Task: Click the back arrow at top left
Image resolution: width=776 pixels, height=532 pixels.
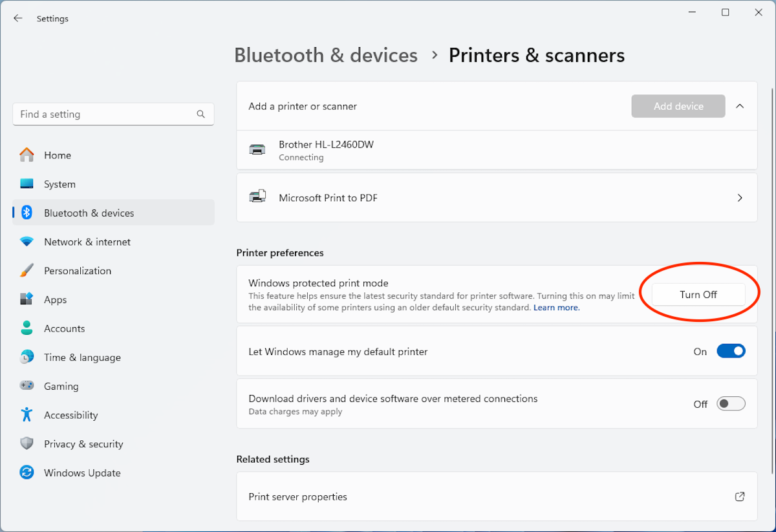Action: click(x=17, y=18)
